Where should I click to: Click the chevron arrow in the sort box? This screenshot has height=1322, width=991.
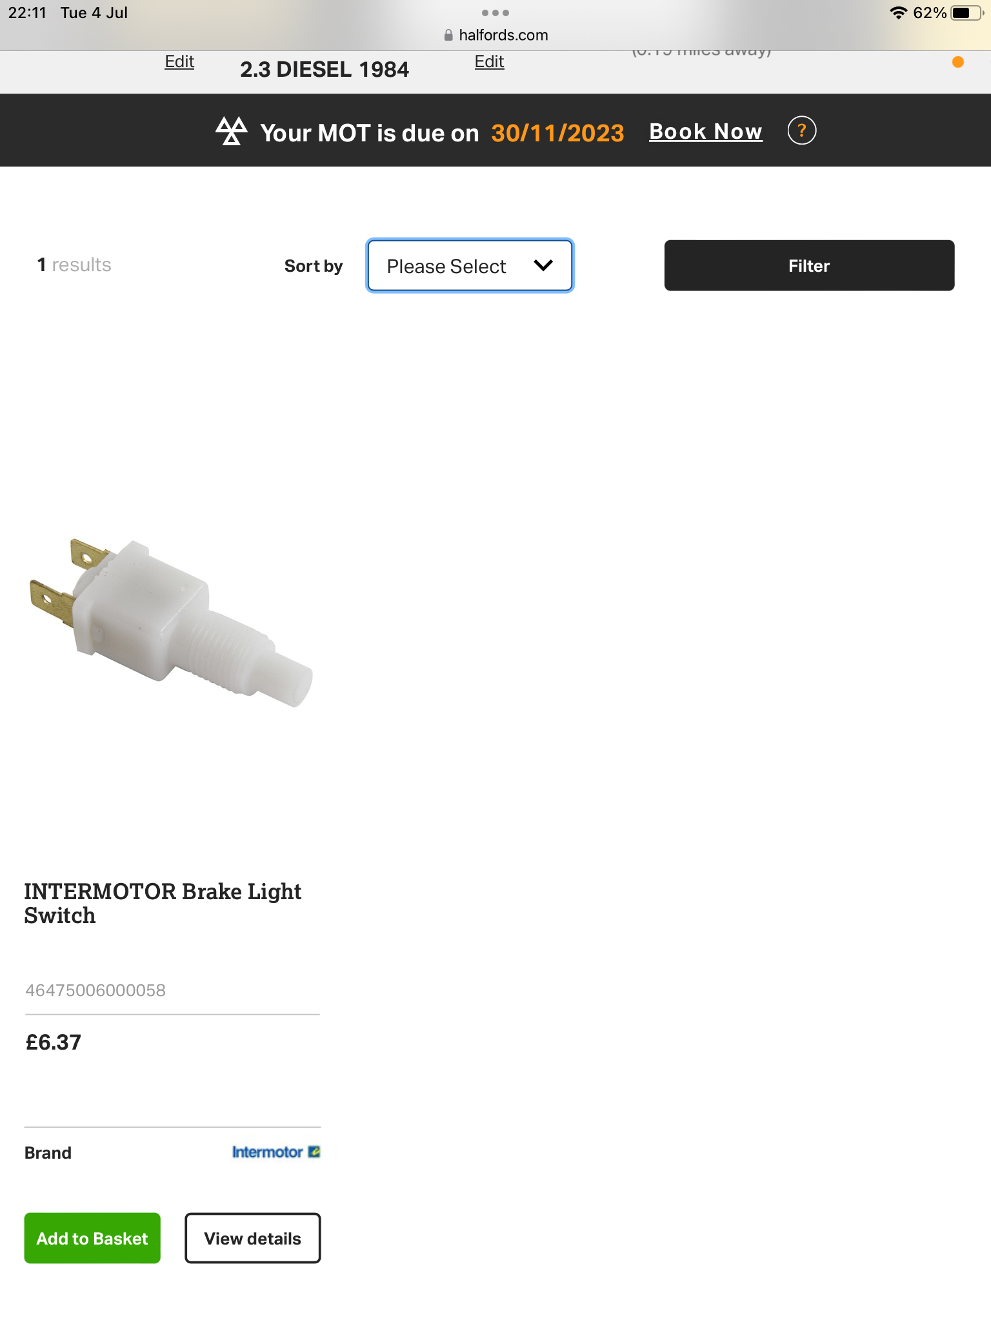tap(544, 265)
